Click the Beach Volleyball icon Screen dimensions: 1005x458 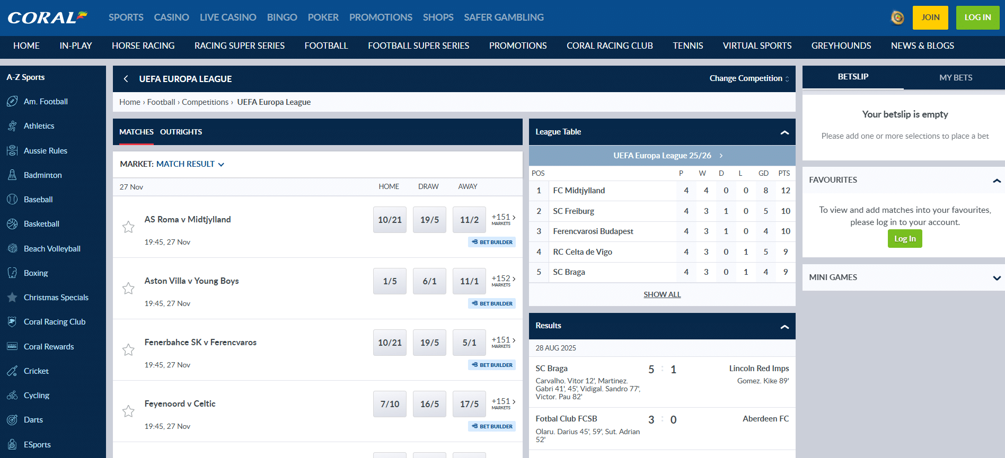click(12, 248)
